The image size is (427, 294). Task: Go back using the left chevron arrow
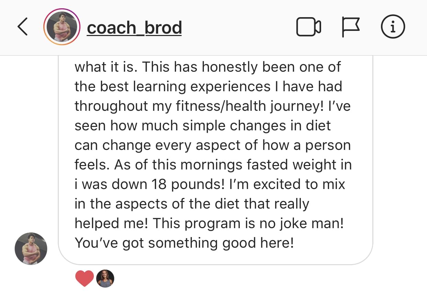(x=23, y=27)
